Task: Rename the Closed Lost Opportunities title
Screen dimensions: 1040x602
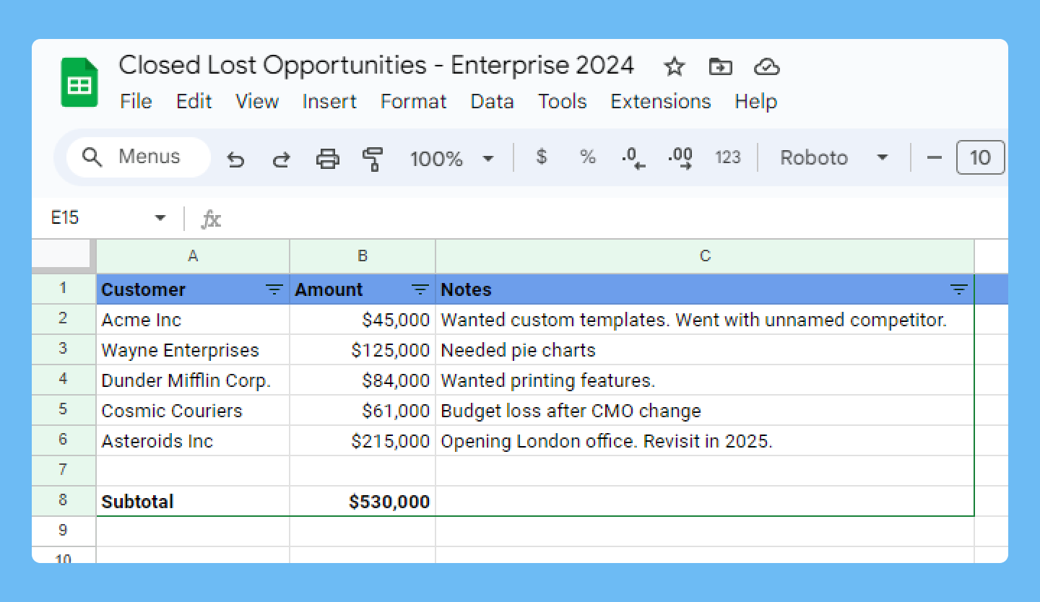Action: pos(376,66)
